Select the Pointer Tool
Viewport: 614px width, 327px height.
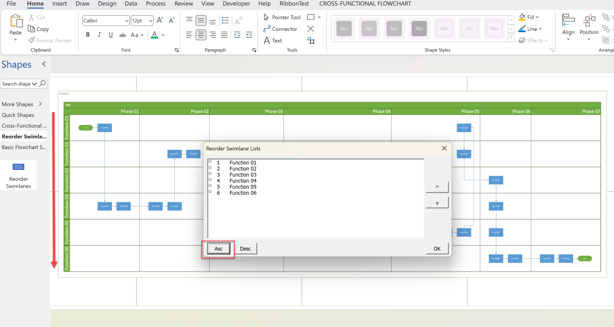coord(281,17)
